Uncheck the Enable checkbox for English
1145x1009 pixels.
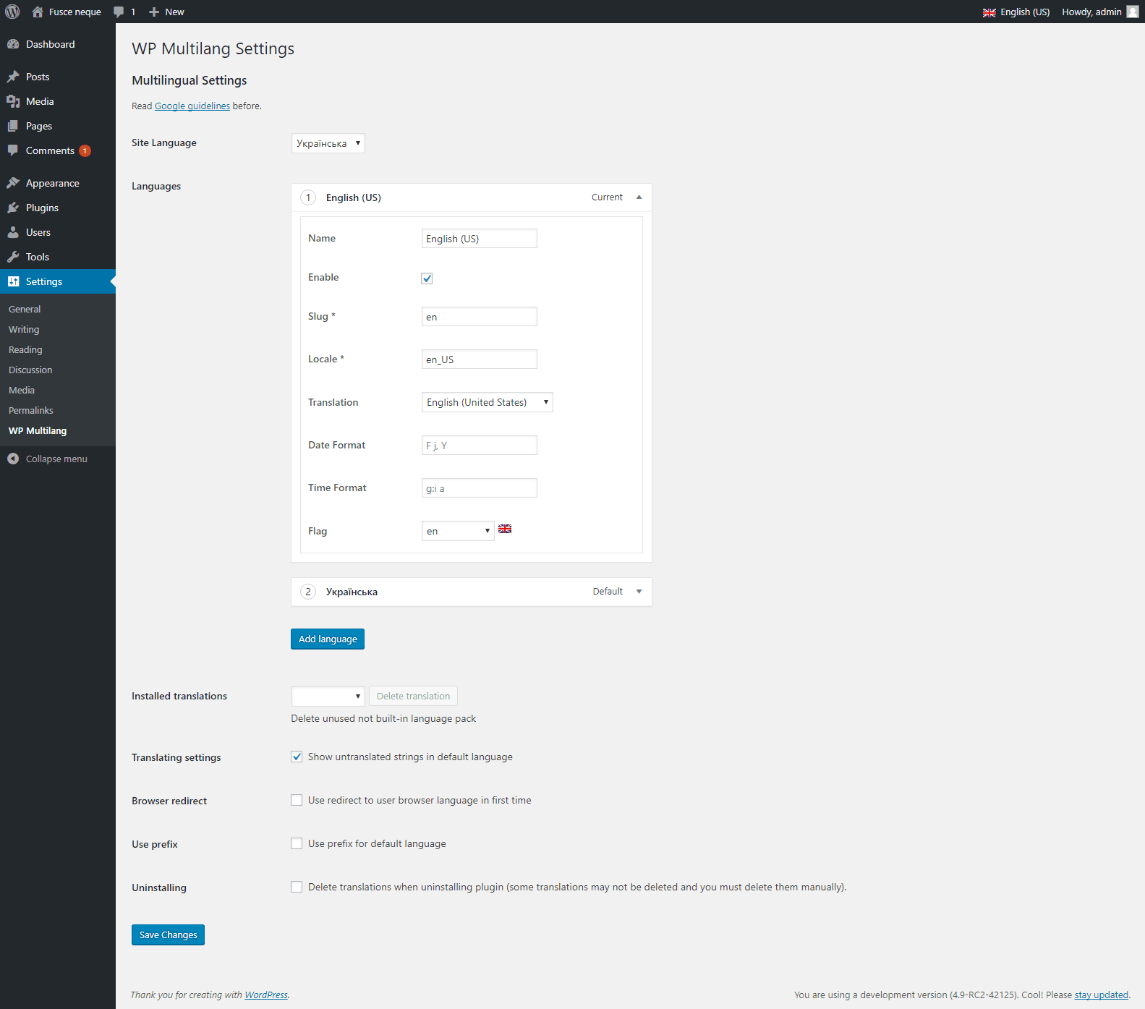[x=427, y=278]
